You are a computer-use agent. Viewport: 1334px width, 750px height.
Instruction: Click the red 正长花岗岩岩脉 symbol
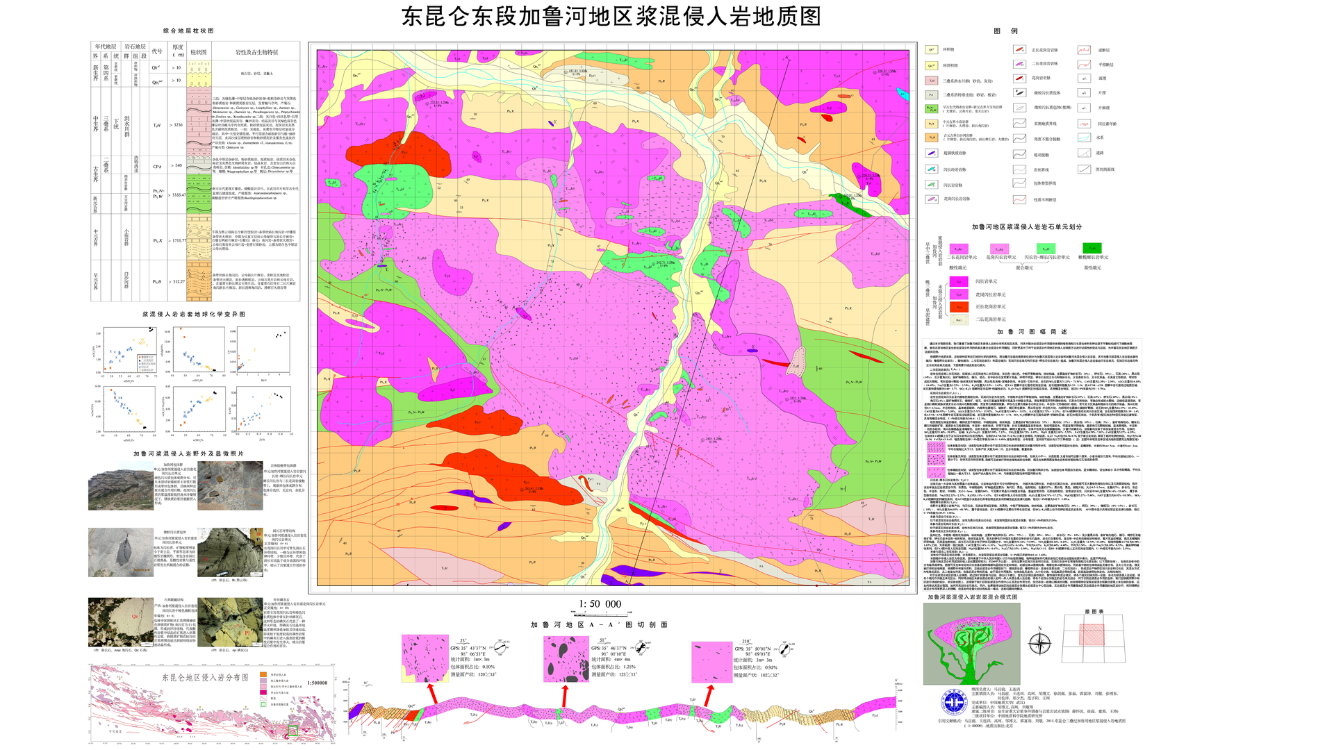click(x=1019, y=50)
